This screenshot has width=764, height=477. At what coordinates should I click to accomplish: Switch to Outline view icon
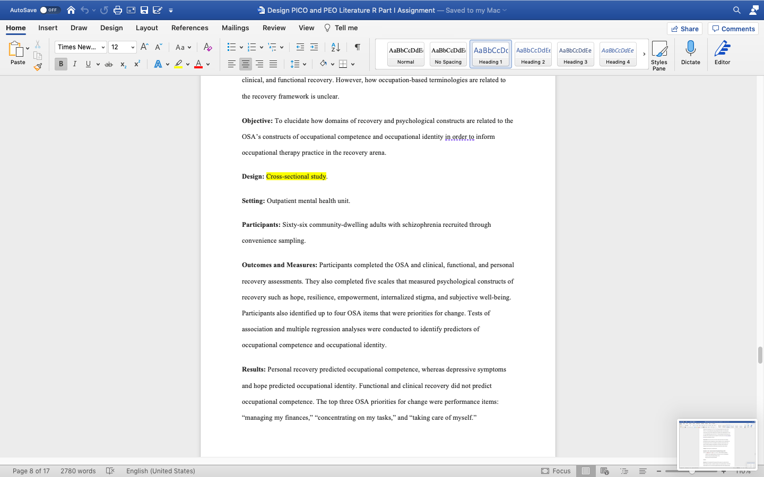pyautogui.click(x=624, y=471)
